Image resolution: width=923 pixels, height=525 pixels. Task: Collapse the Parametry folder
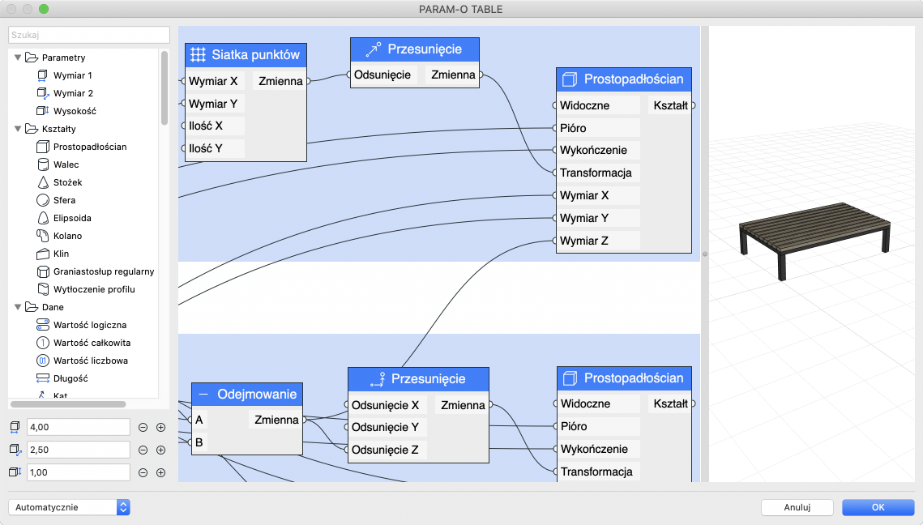tap(18, 58)
